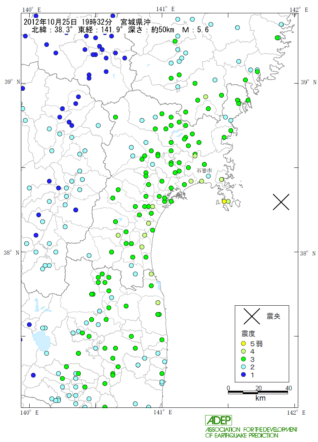Viewport: 318px width, 442px height.
Task: Click the date line 2012年10月25日 19時32分 宮城県沖
Action: [87, 22]
